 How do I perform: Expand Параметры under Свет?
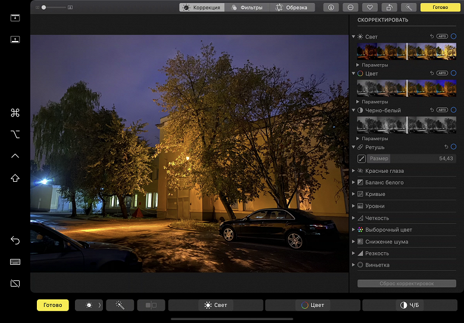click(x=358, y=65)
